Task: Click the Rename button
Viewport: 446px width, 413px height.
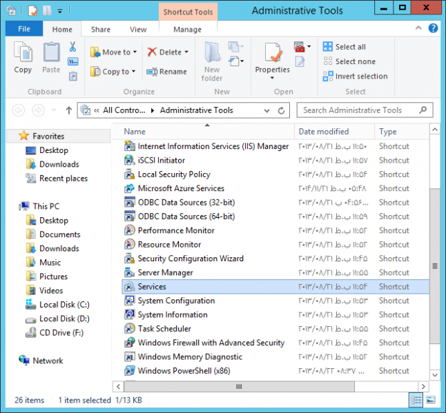Action: (166, 72)
